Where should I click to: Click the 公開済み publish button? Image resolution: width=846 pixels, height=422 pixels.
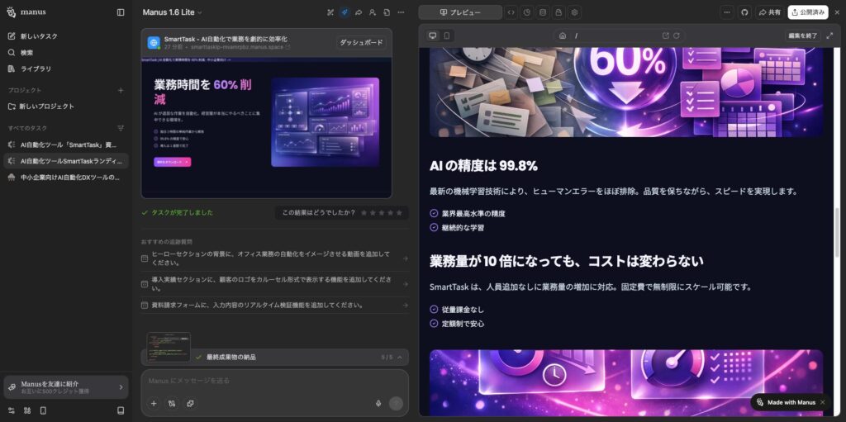point(808,12)
